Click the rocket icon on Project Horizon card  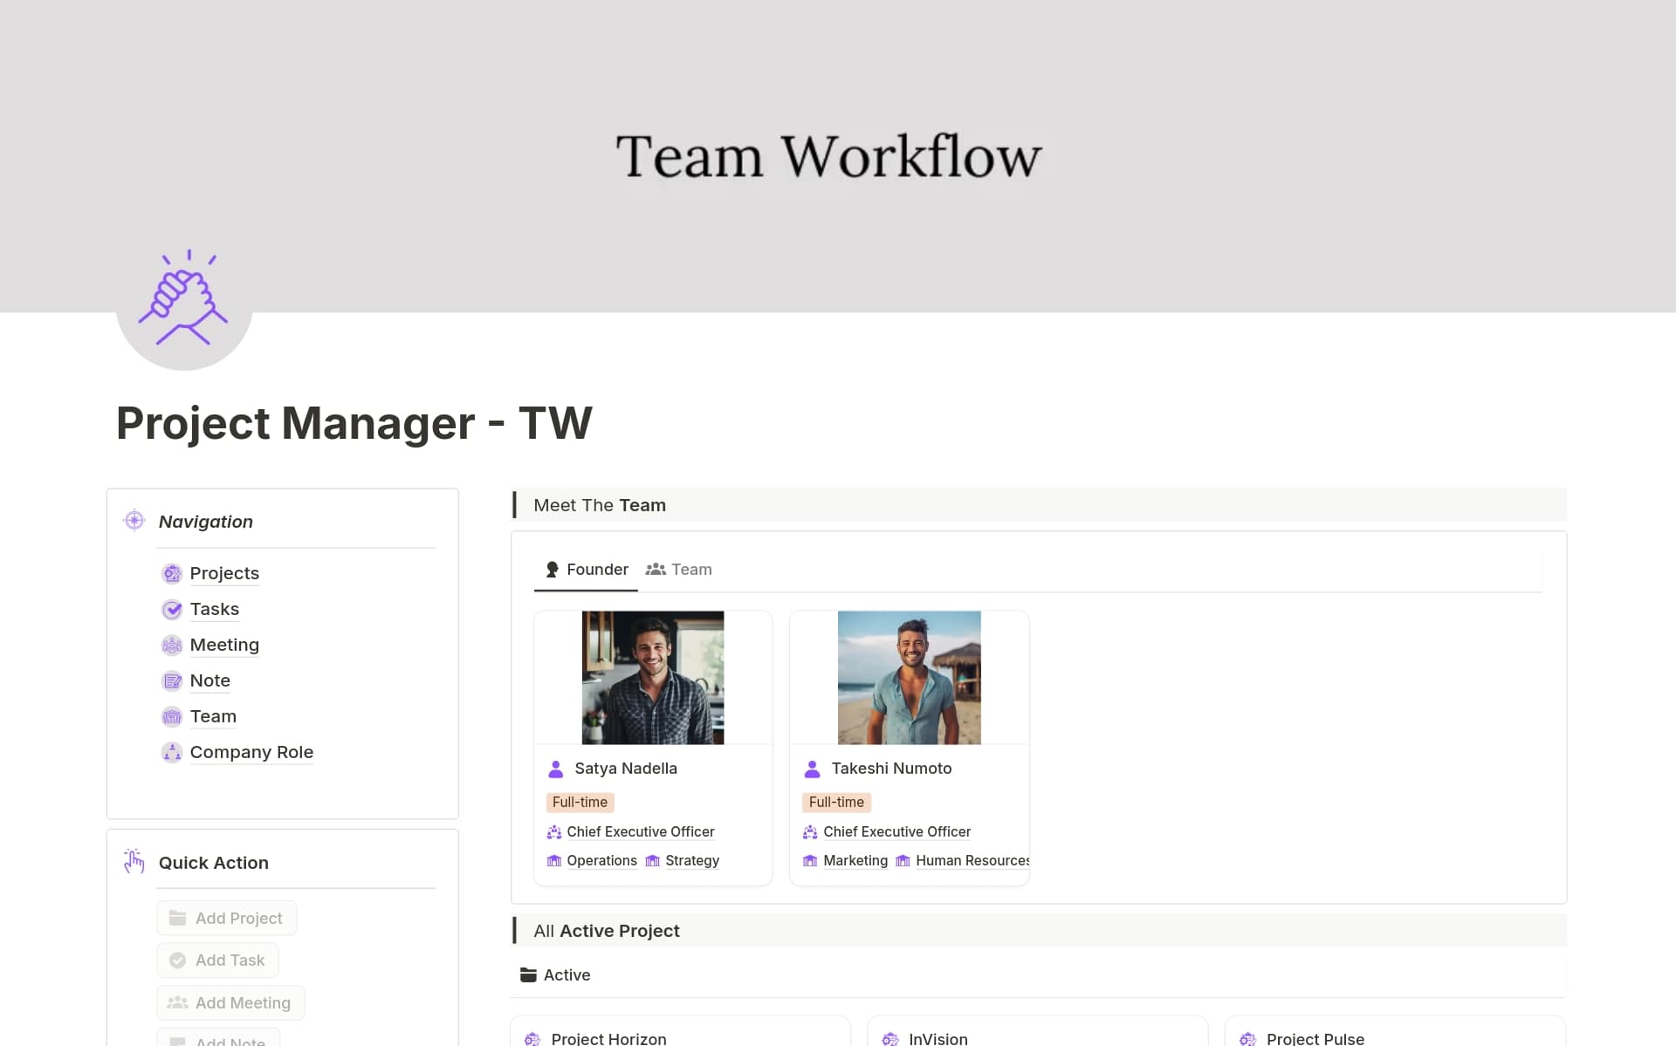532,1038
